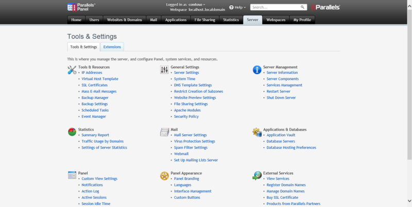Viewport: 412px width, 207px height.
Task: Click the Mail envelopes icon
Action: tap(164, 132)
